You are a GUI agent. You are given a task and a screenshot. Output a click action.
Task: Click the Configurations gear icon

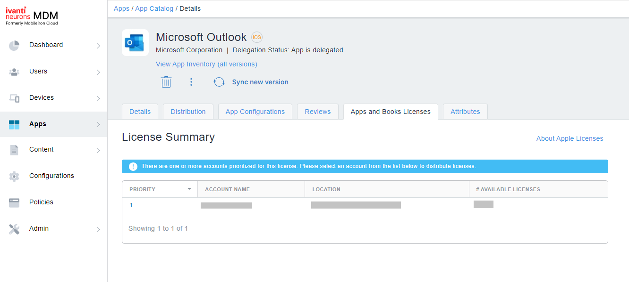(x=14, y=176)
